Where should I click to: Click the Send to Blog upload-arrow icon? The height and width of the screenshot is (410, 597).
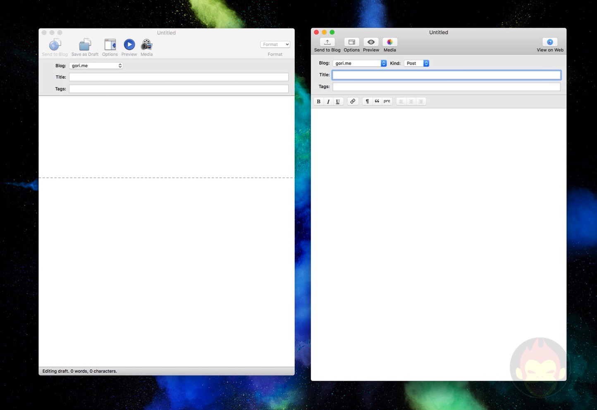(x=327, y=42)
